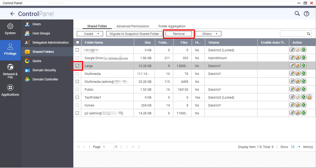Open Applications section in left sidebar
Image resolution: width=316 pixels, height=168 pixels.
(10, 90)
